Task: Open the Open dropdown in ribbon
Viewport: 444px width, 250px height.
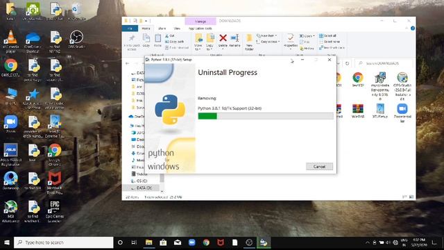Action: tap(307, 36)
